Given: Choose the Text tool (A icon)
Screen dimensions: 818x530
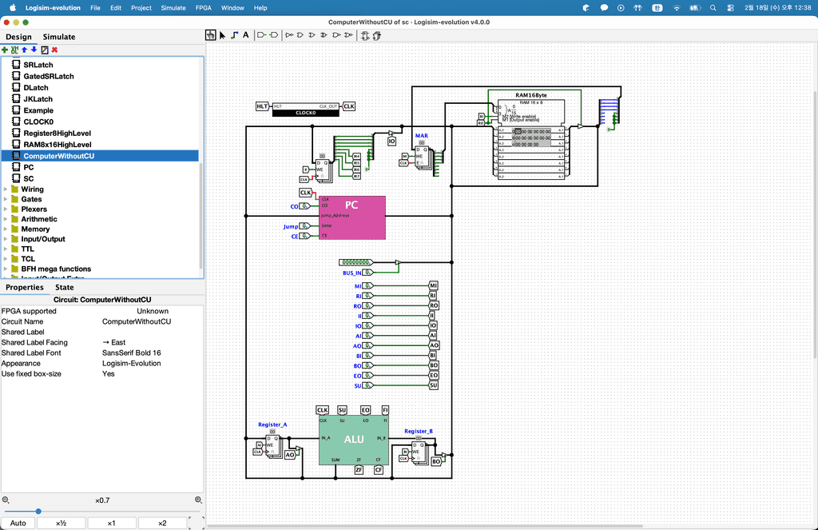Looking at the screenshot, I should point(246,35).
